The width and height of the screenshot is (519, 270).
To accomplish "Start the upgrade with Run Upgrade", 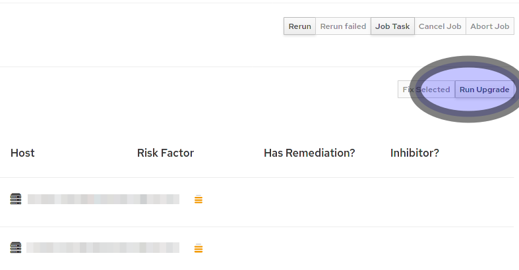I will pos(484,90).
